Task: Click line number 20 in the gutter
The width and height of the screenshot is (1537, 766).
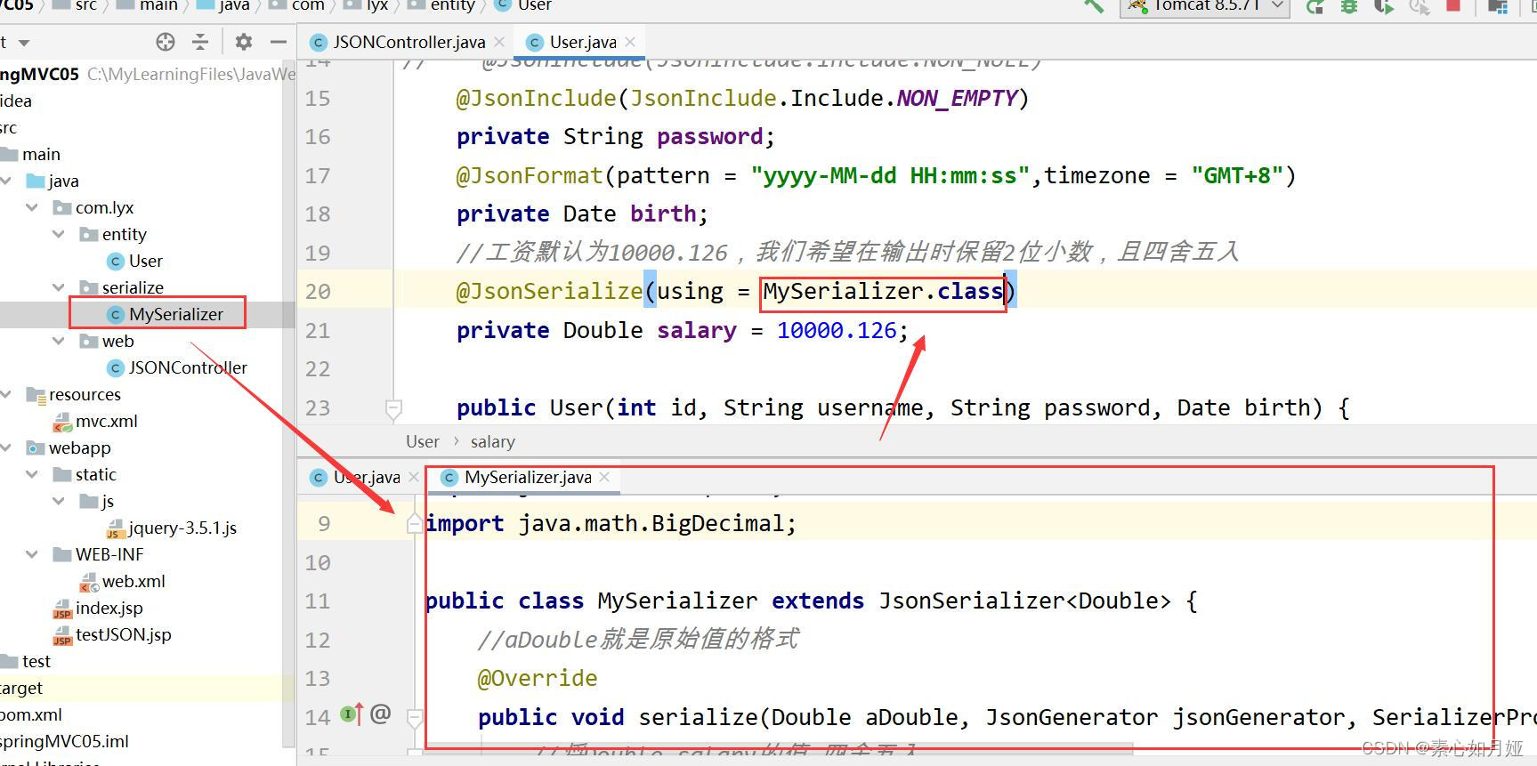Action: 318,292
